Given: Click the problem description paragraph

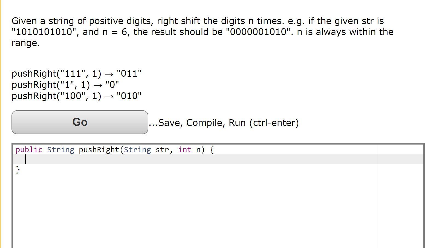Looking at the screenshot, I should point(192,31).
